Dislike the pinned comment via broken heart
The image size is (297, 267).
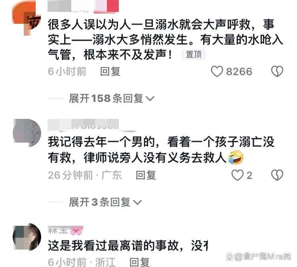coord(277,71)
